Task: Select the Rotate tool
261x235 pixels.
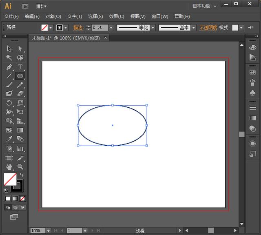Action: (9, 103)
